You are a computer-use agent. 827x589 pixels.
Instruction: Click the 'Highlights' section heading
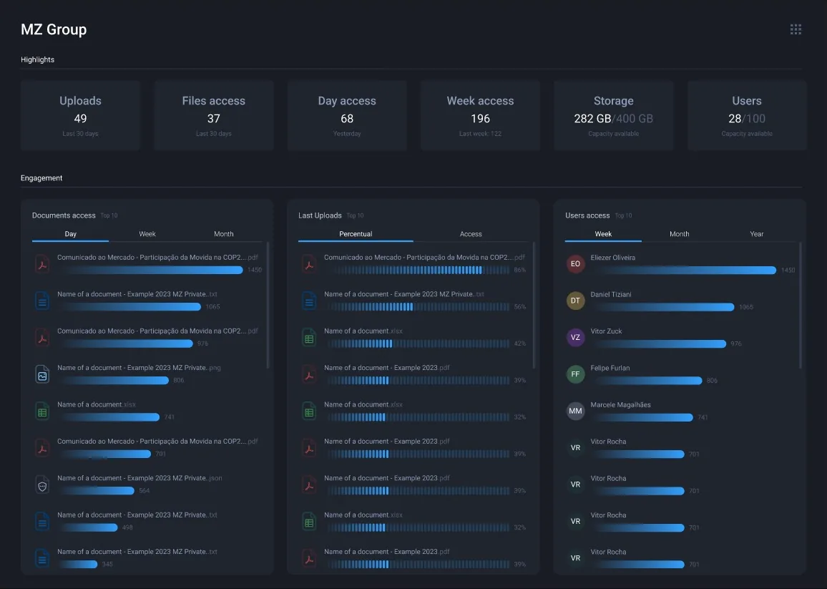pos(37,59)
